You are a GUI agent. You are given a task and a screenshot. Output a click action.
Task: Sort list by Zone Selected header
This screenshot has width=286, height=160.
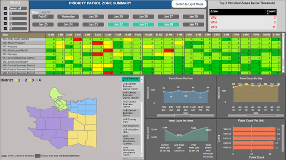point(131,79)
